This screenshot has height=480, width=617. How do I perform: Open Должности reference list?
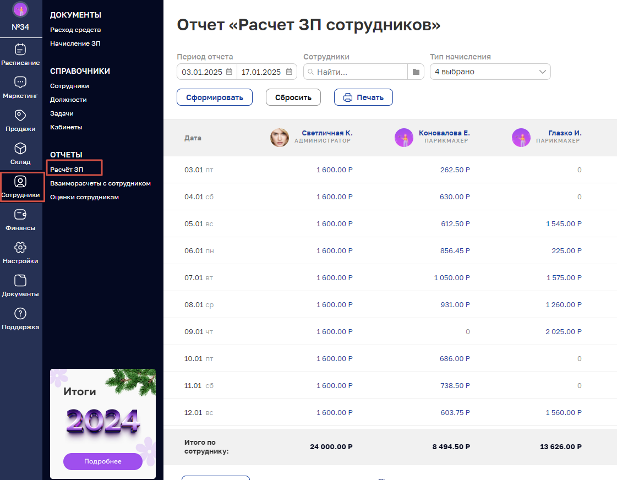(68, 100)
